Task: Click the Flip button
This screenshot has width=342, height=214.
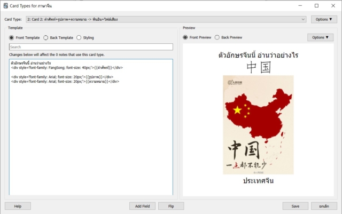Action: pyautogui.click(x=171, y=206)
